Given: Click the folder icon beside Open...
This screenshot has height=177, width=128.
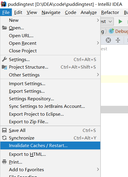Looking at the screenshot, I should point(5,28).
